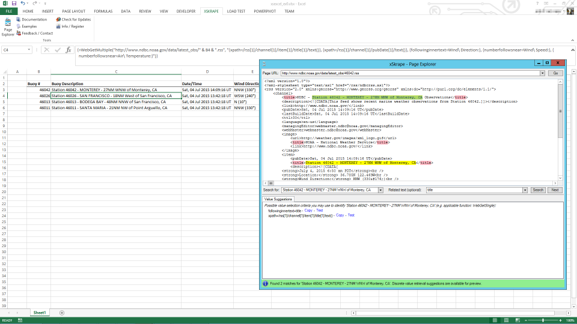This screenshot has width=577, height=324.
Task: Click the Buoy Description header cell
Action: click(116, 84)
